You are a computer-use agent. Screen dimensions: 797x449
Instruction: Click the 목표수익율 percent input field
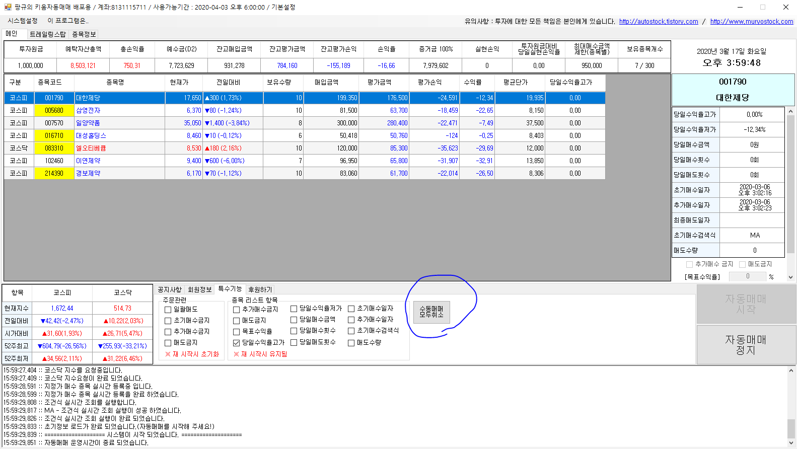tap(748, 276)
